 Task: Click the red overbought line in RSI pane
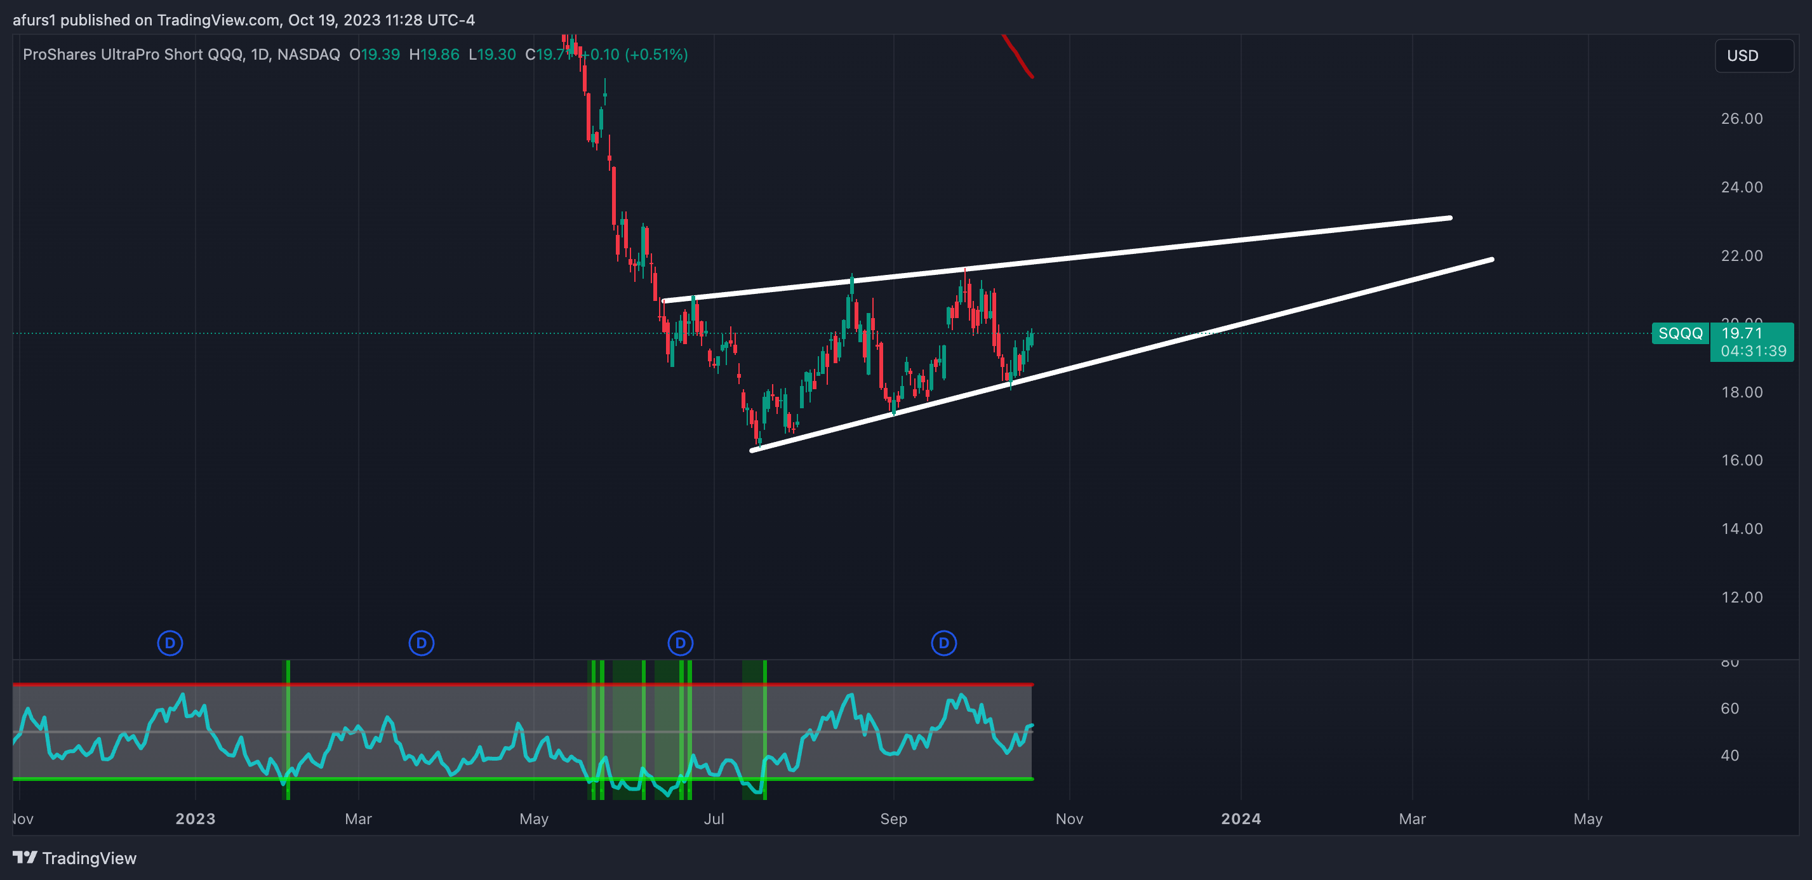[x=523, y=684]
